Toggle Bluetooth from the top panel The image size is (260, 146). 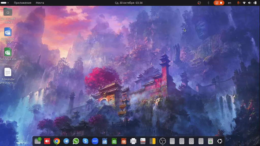[208, 3]
